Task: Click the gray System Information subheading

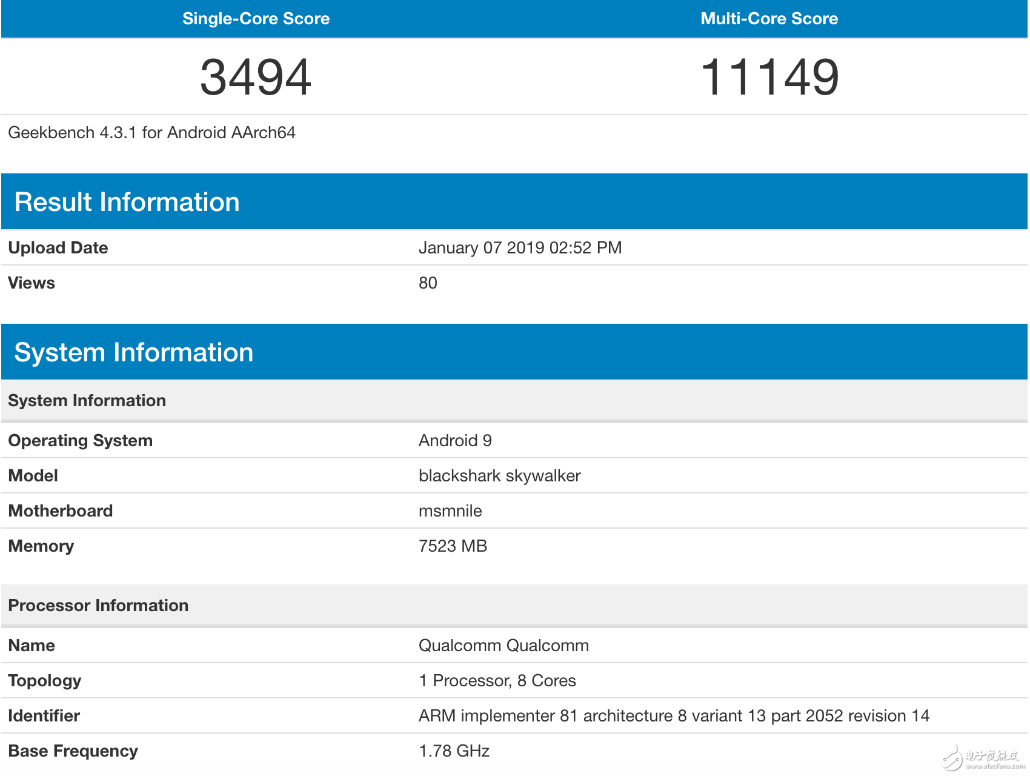Action: 87,401
